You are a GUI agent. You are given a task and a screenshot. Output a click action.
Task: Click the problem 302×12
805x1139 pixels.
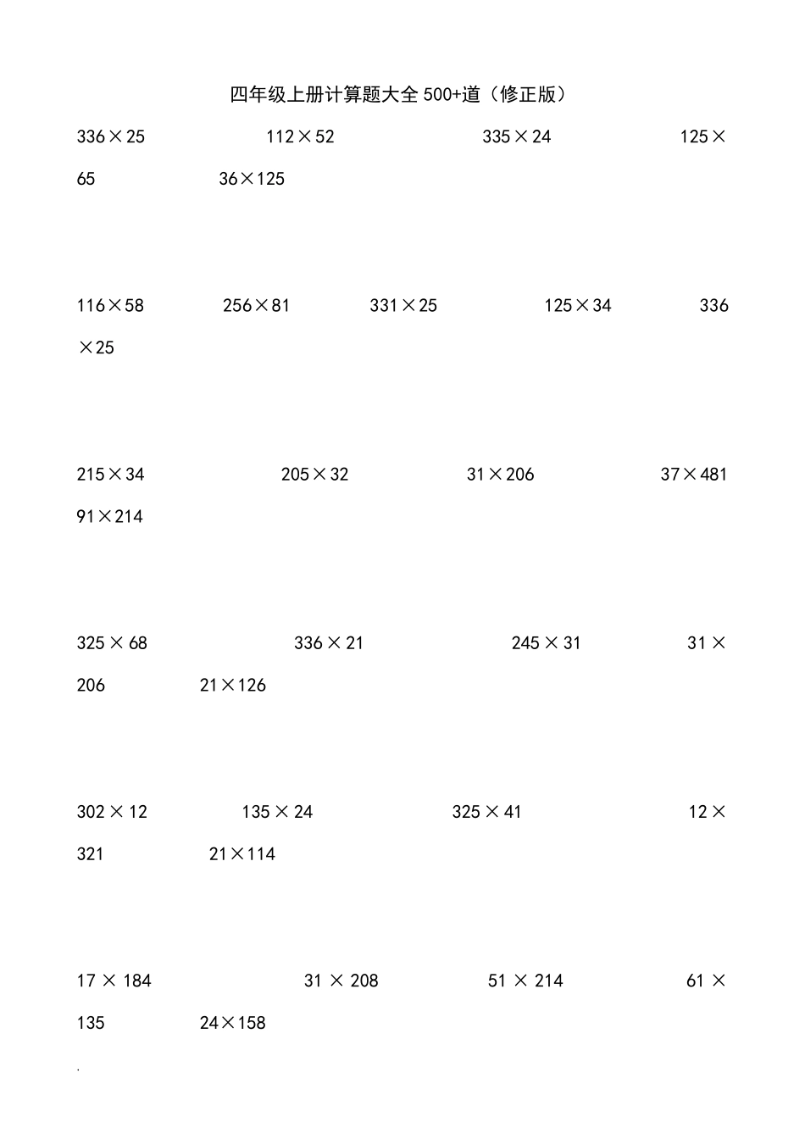pos(112,812)
